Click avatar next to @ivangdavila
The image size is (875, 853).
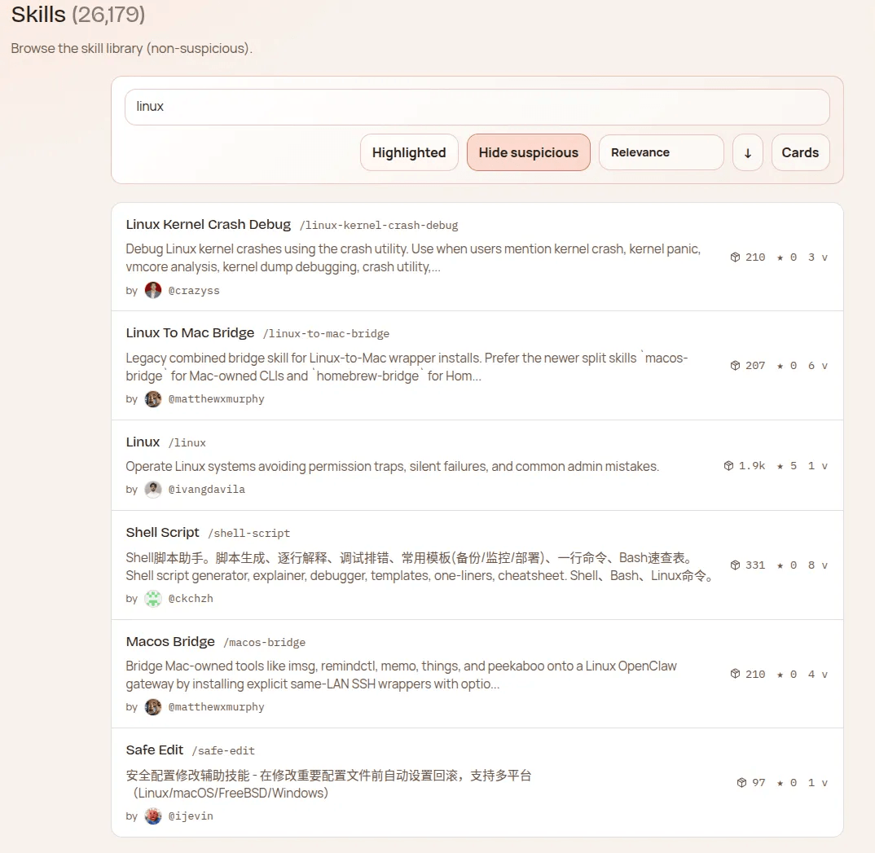[153, 490]
